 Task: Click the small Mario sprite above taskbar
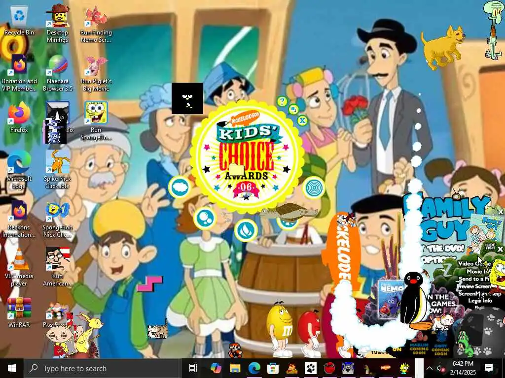235,350
